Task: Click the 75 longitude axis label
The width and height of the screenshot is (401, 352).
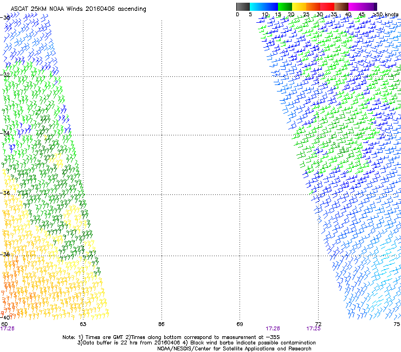Action: [397, 324]
